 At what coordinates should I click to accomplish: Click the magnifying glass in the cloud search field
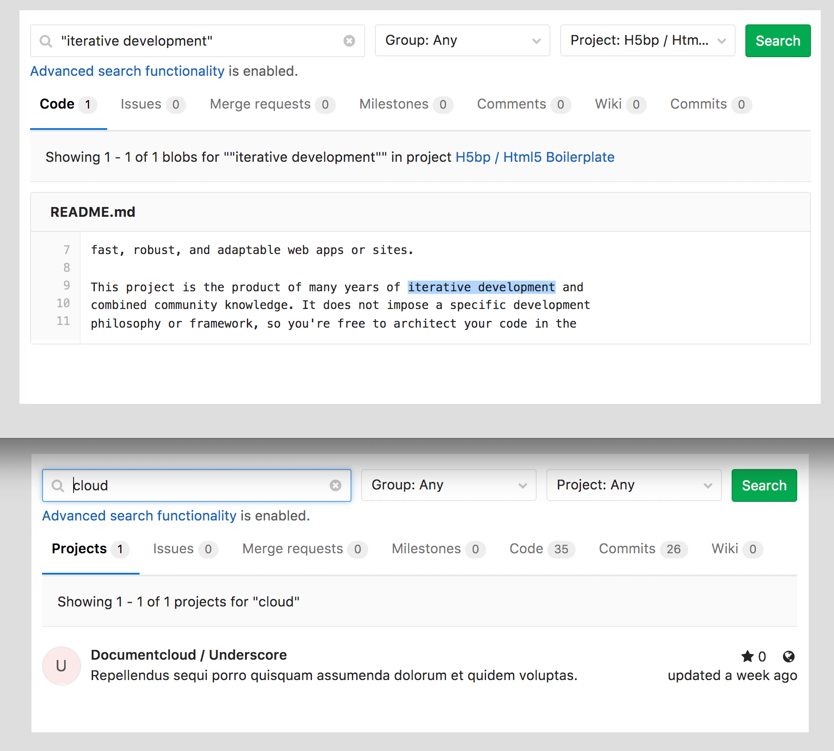click(x=58, y=485)
